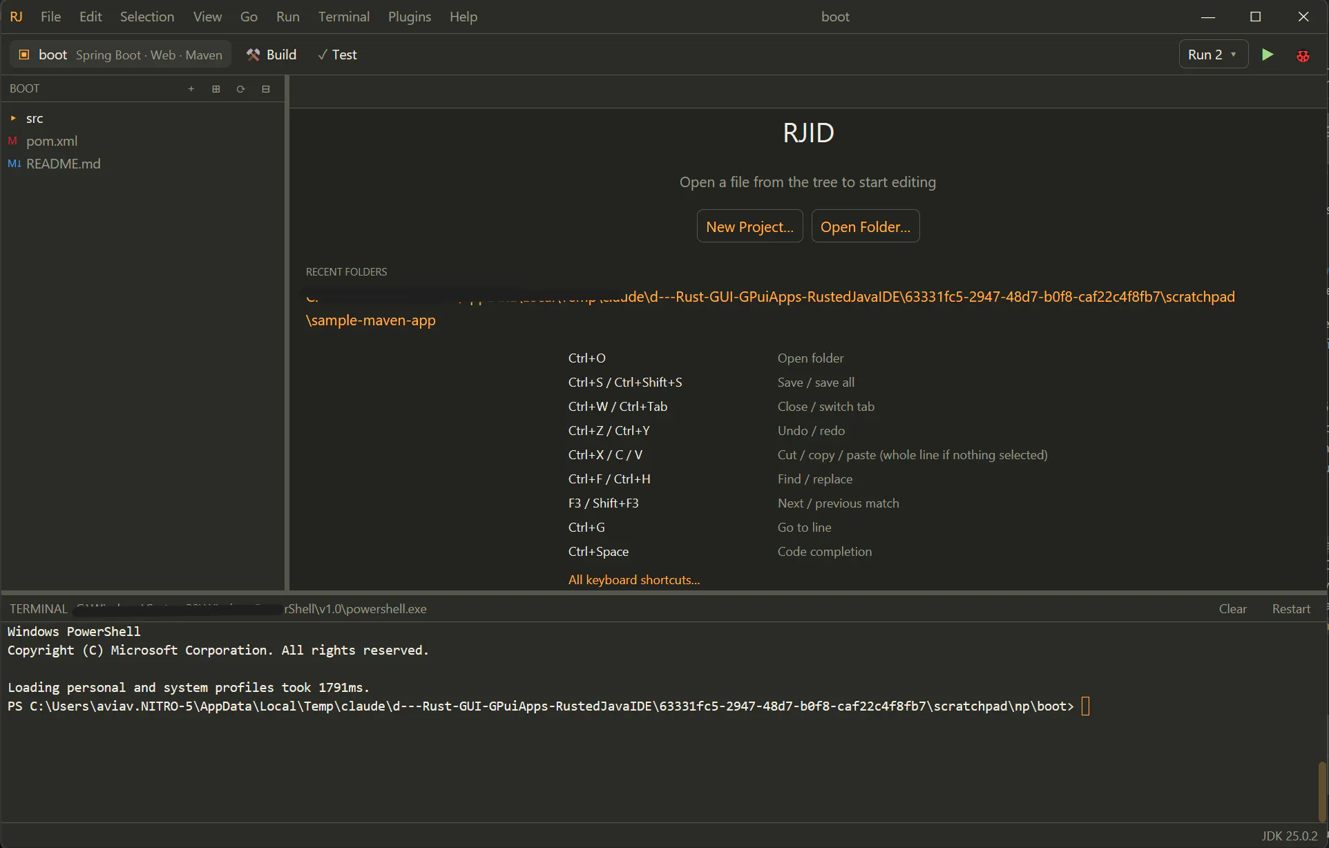Open the sample-maven-app recent folder link
Viewport: 1329px width, 848px height.
coord(770,308)
